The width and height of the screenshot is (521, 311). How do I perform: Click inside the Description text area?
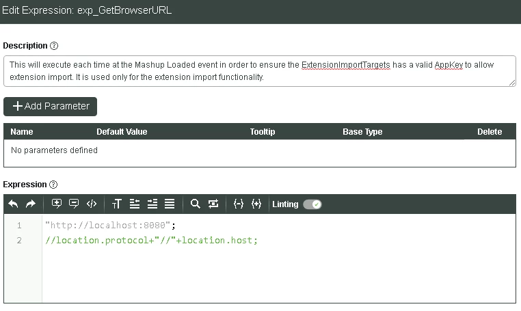pyautogui.click(x=260, y=71)
